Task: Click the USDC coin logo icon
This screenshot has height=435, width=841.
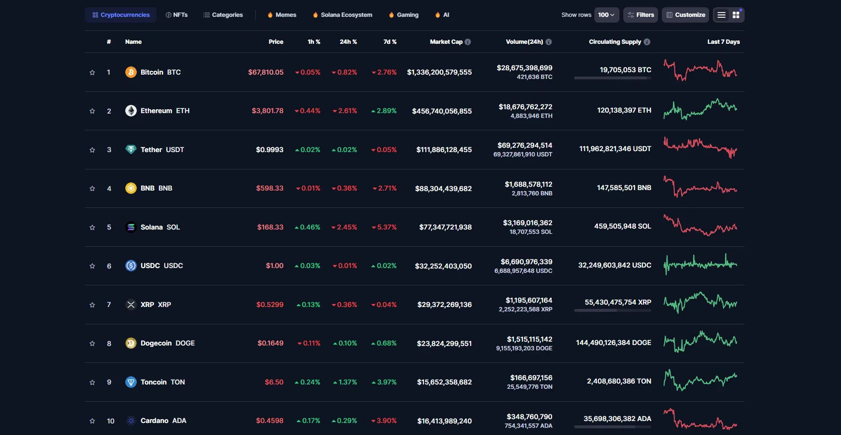Action: click(x=131, y=266)
